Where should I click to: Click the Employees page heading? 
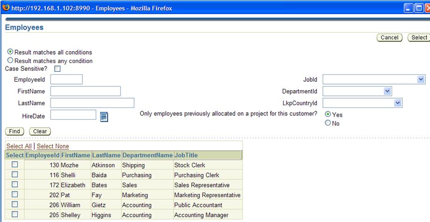coord(24,28)
